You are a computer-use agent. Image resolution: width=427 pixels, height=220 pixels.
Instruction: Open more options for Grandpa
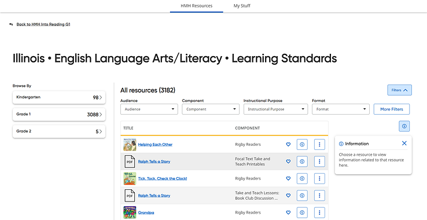tap(319, 212)
